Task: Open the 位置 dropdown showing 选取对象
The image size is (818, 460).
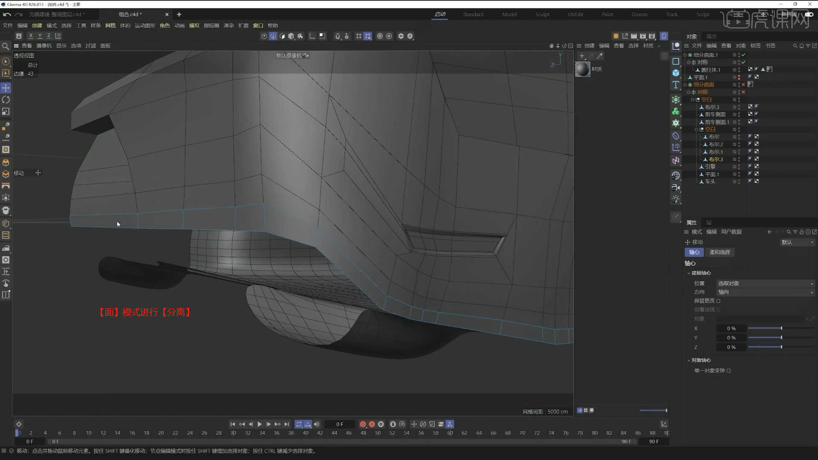Action: [x=765, y=283]
